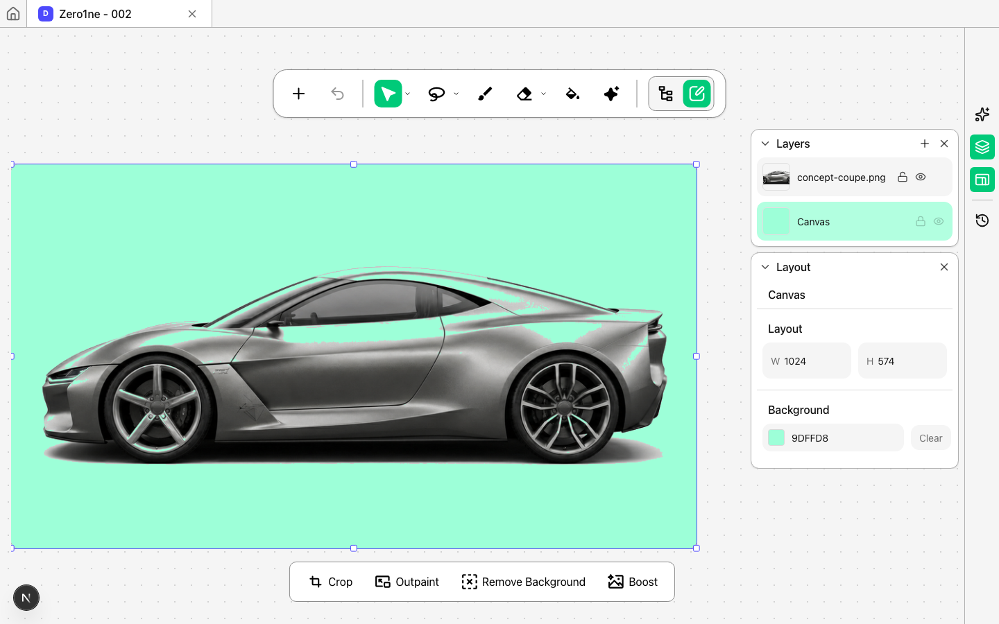Viewport: 999px width, 624px height.
Task: Collapse the Layers panel chevron
Action: [x=765, y=144]
